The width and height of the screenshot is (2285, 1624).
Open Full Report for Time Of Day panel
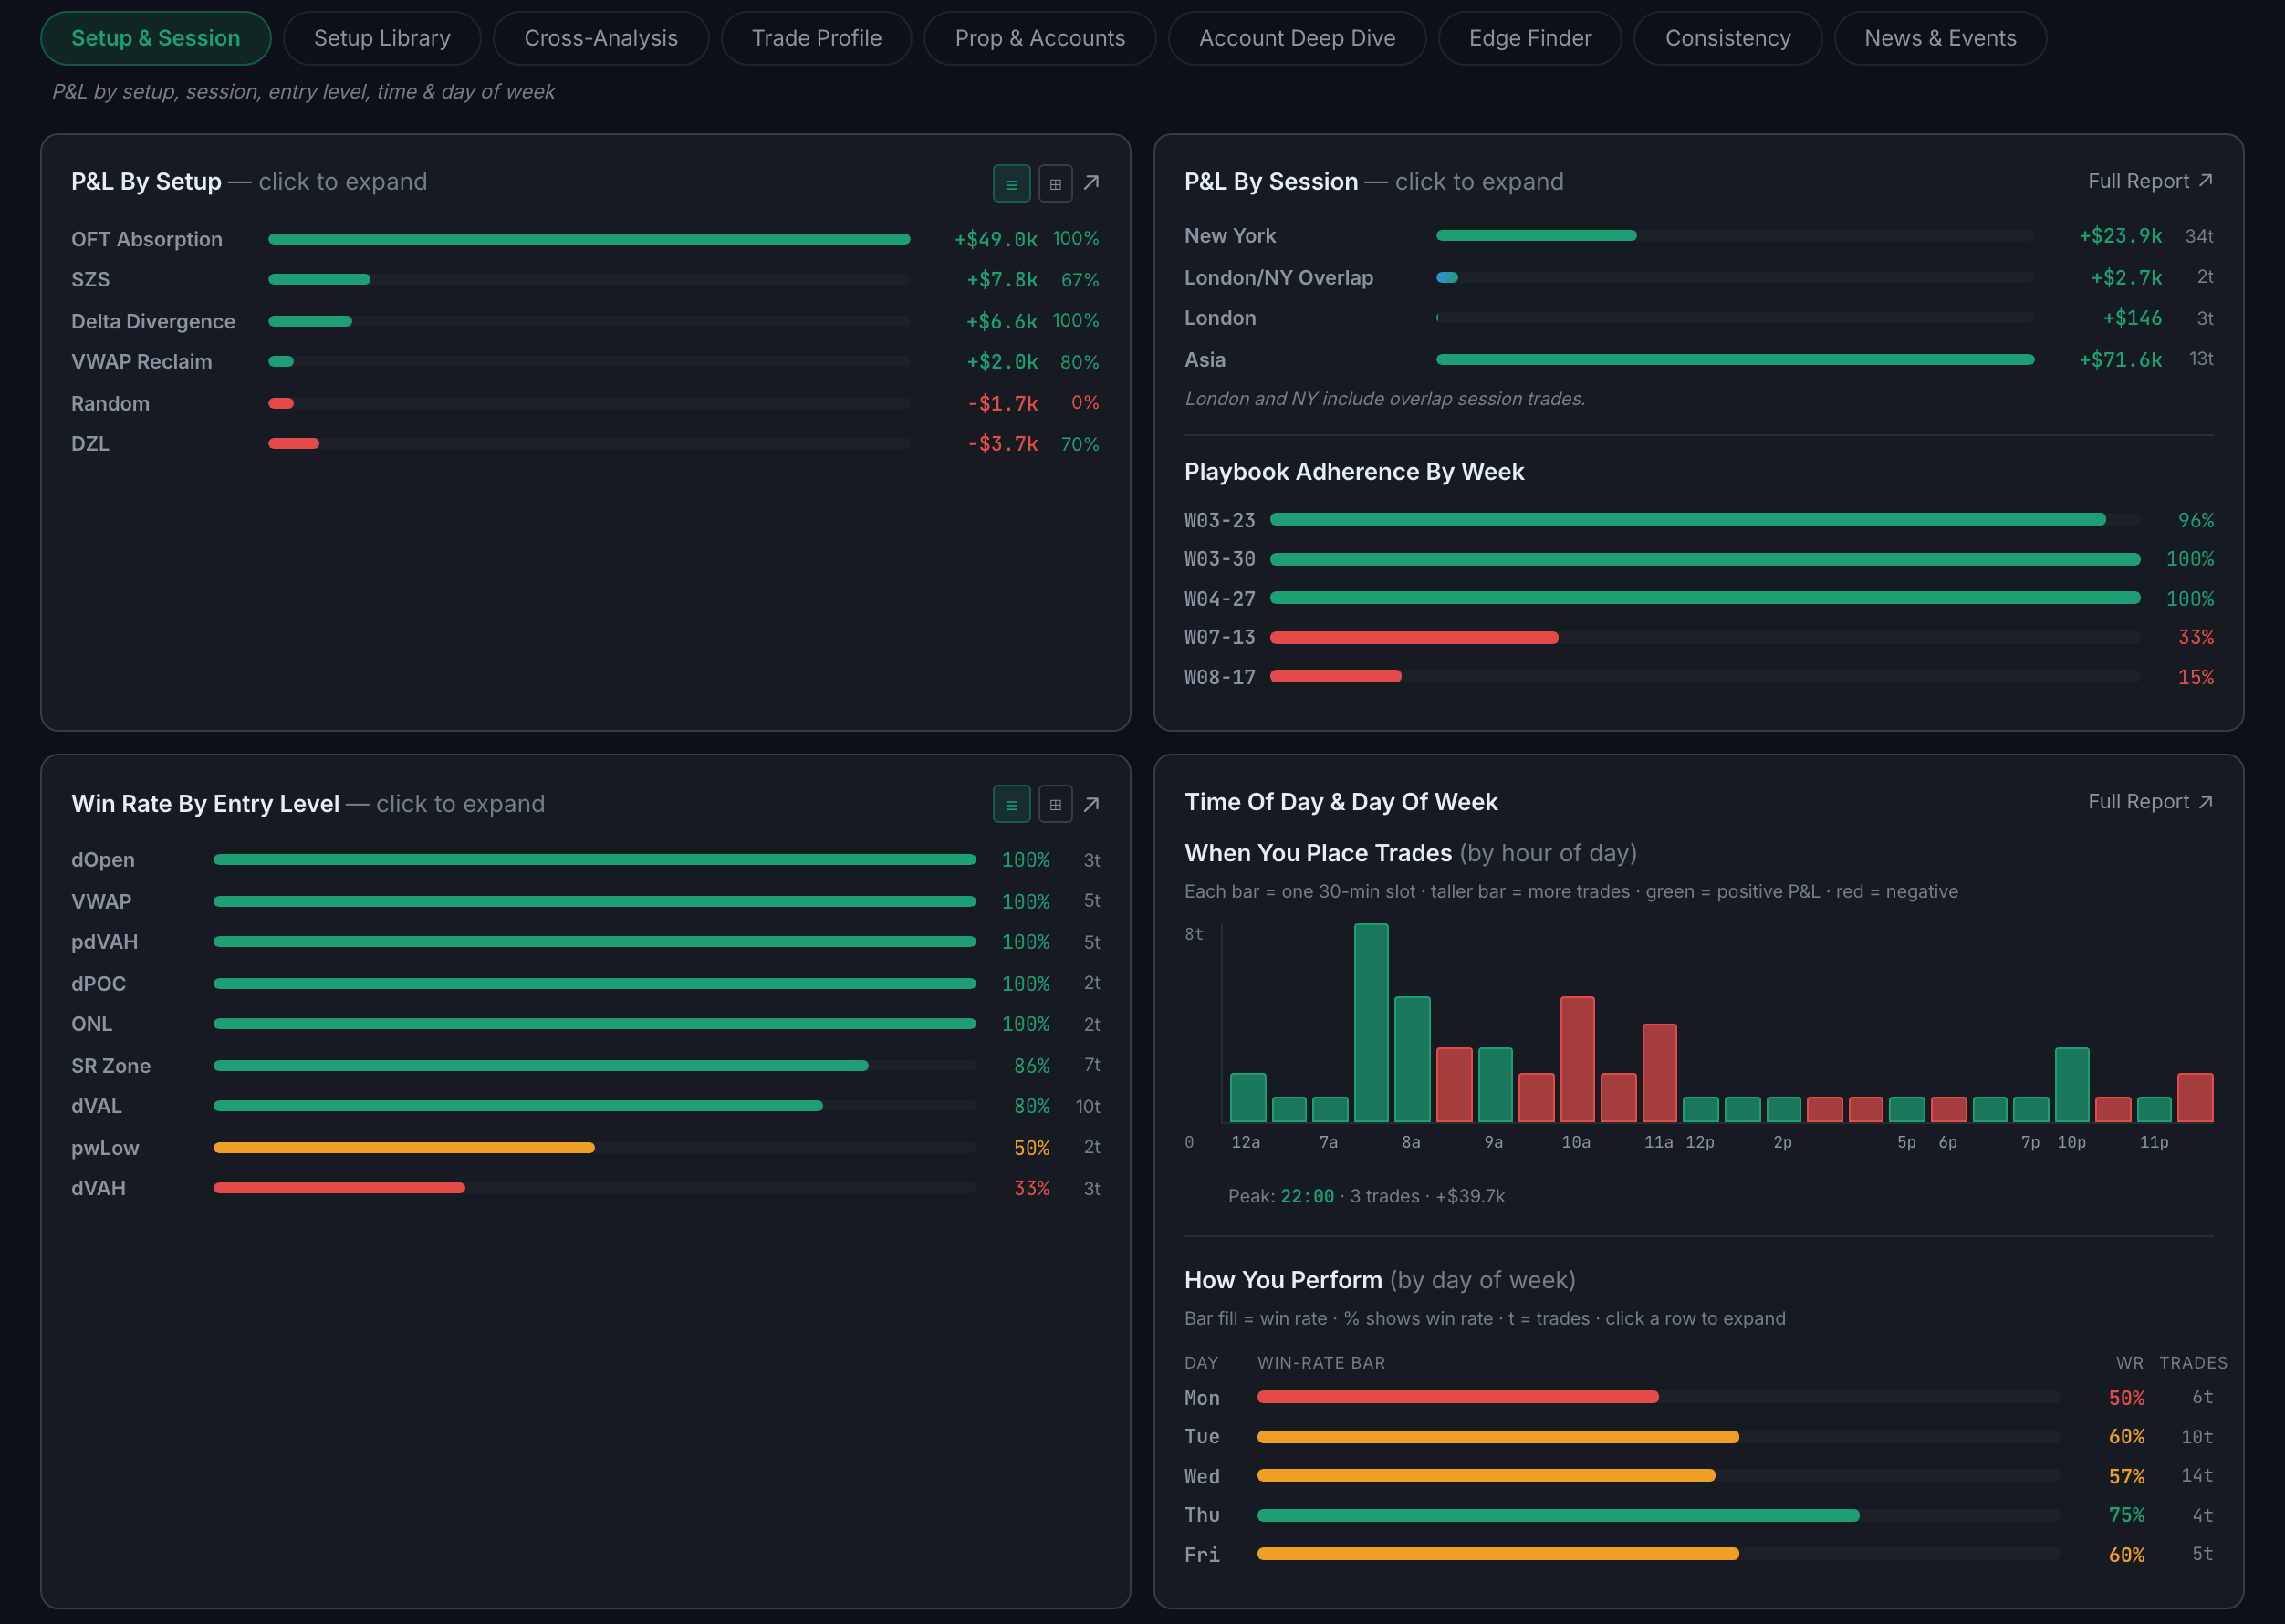point(2150,802)
